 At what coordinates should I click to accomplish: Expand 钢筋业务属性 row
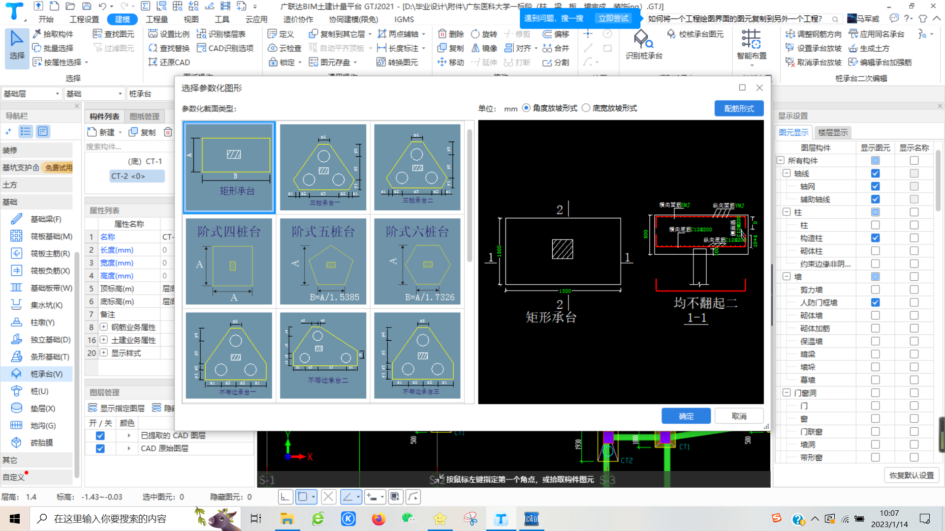pyautogui.click(x=104, y=327)
